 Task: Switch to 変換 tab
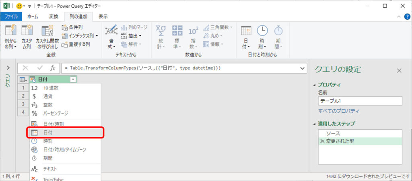[54, 16]
